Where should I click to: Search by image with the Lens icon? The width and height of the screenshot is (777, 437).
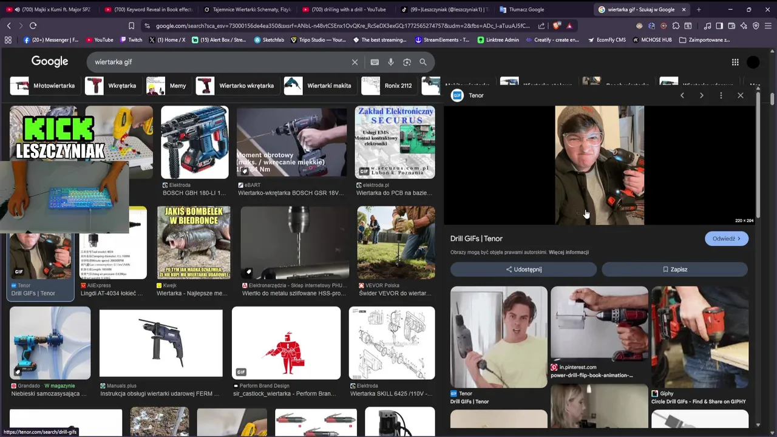pos(407,62)
